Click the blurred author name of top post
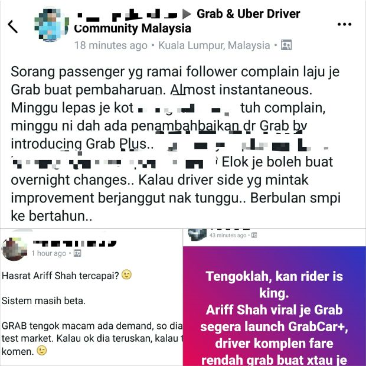Image resolution: width=366 pixels, height=366 pixels. (x=127, y=14)
